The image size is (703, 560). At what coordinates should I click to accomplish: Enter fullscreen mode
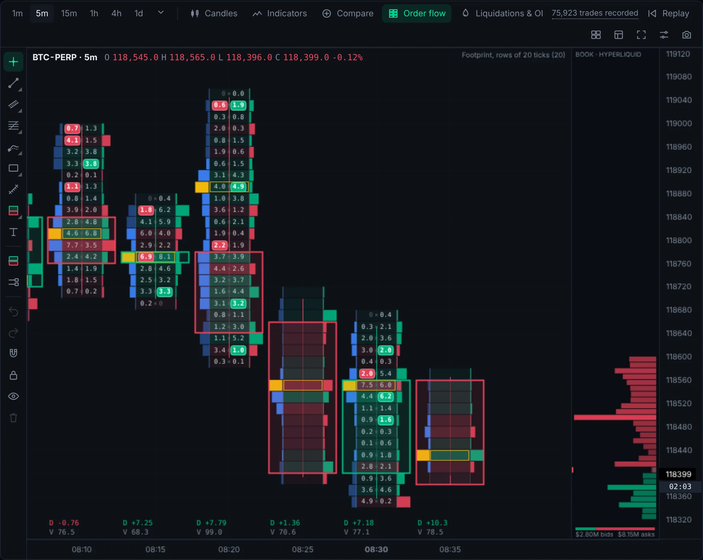click(x=641, y=35)
